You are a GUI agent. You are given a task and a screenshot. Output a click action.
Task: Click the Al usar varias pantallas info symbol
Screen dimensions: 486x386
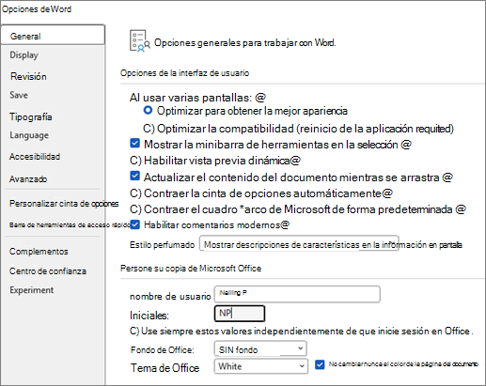[260, 98]
